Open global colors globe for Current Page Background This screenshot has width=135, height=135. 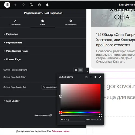(76, 70)
